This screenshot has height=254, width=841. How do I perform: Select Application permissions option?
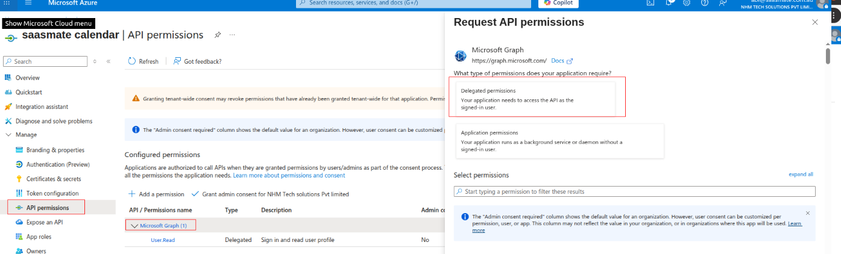[x=559, y=141]
